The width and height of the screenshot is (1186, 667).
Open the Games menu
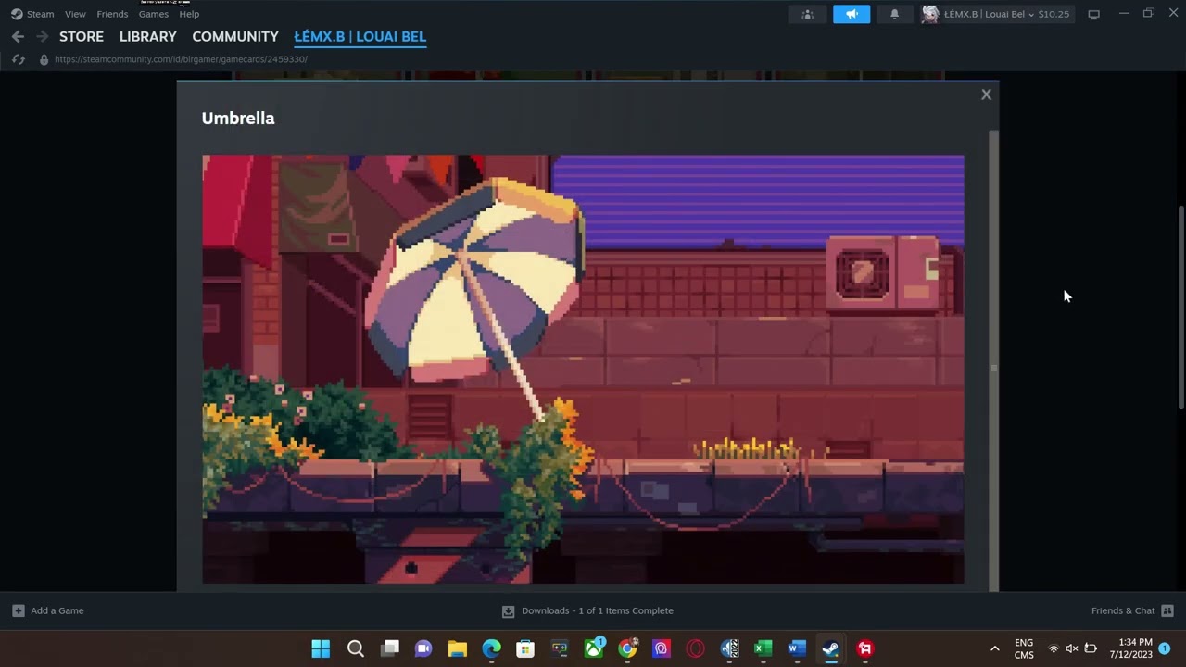(x=154, y=14)
